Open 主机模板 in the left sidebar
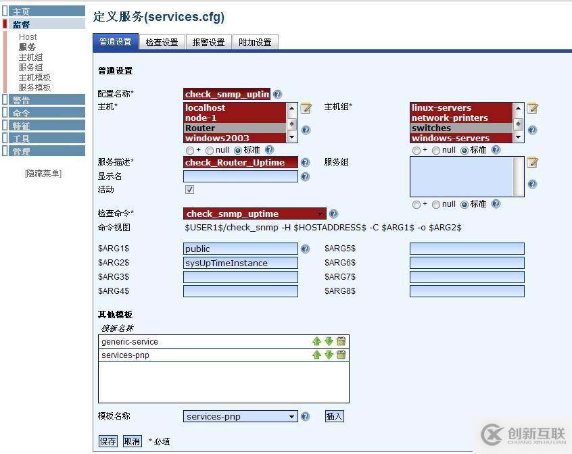Image resolution: width=572 pixels, height=454 pixels. click(34, 78)
